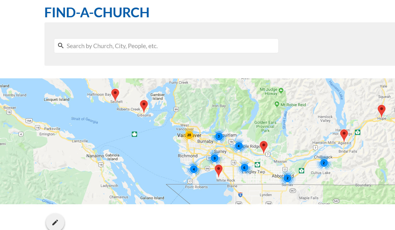Click the Find-A-Church heading
This screenshot has width=395, height=230.
click(x=97, y=12)
